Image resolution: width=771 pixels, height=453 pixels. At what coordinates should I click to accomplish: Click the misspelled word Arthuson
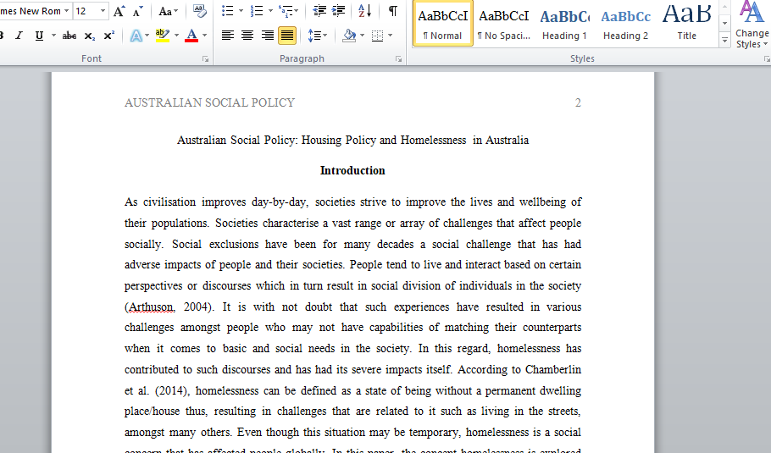[151, 307]
